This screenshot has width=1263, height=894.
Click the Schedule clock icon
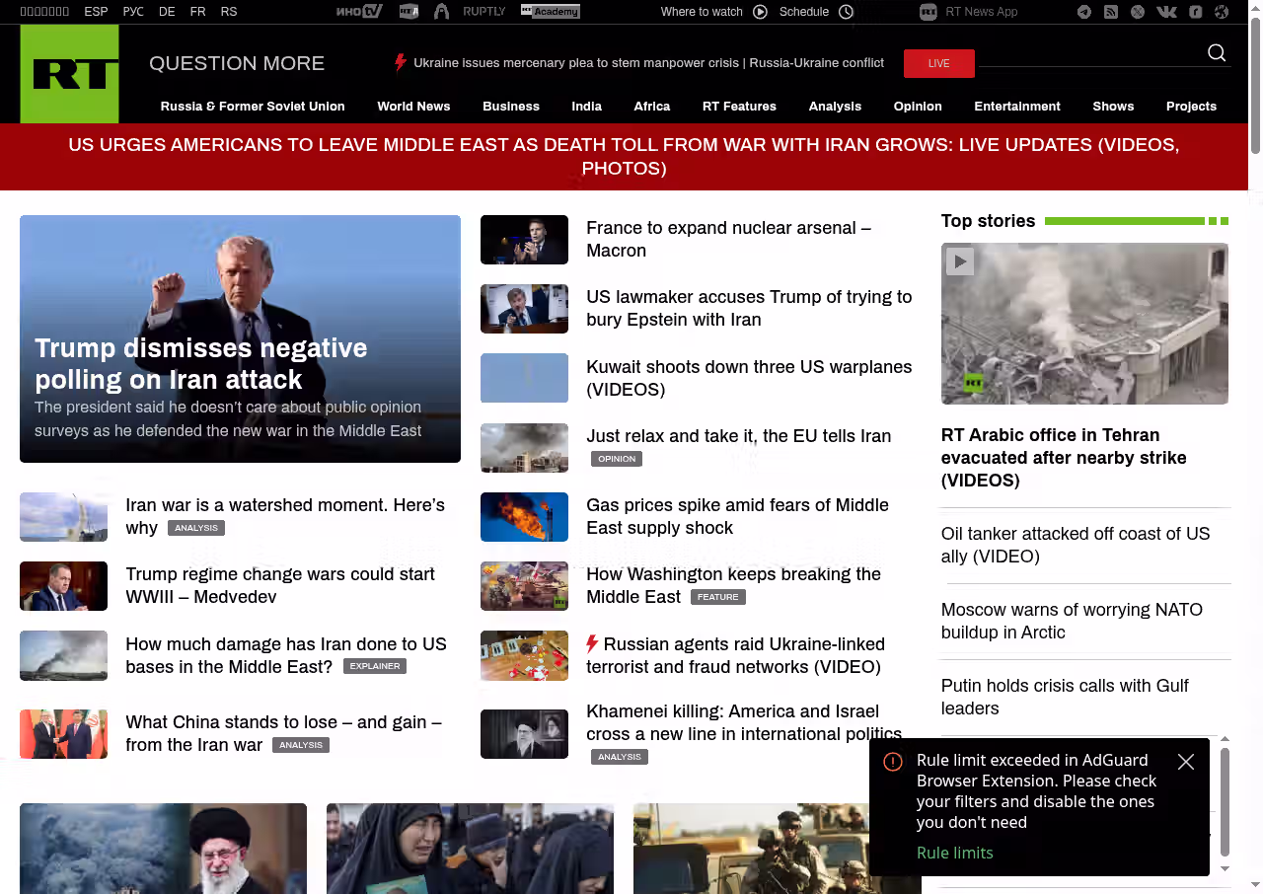[x=846, y=12]
